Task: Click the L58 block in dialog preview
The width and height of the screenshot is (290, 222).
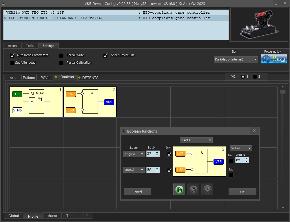Action: point(180,170)
